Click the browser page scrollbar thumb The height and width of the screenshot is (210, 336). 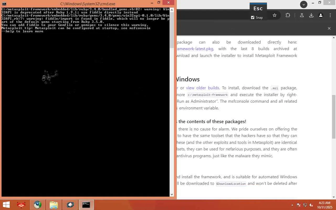(334, 117)
